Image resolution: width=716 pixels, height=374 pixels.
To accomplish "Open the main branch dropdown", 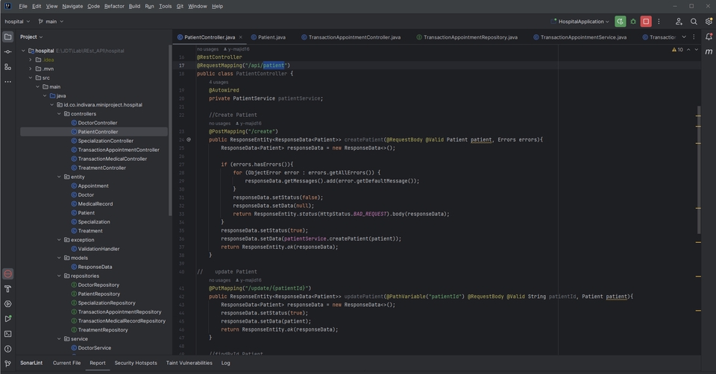I will click(x=51, y=22).
